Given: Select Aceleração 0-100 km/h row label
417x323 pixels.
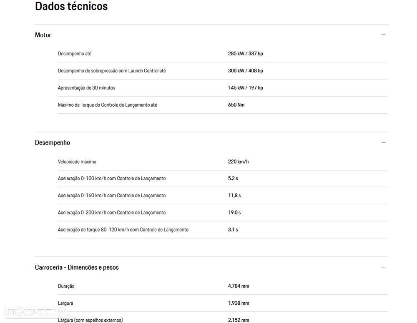Looking at the screenshot, I should (112, 179).
